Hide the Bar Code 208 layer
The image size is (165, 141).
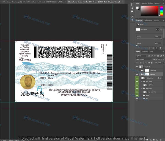[x=137, y=92]
